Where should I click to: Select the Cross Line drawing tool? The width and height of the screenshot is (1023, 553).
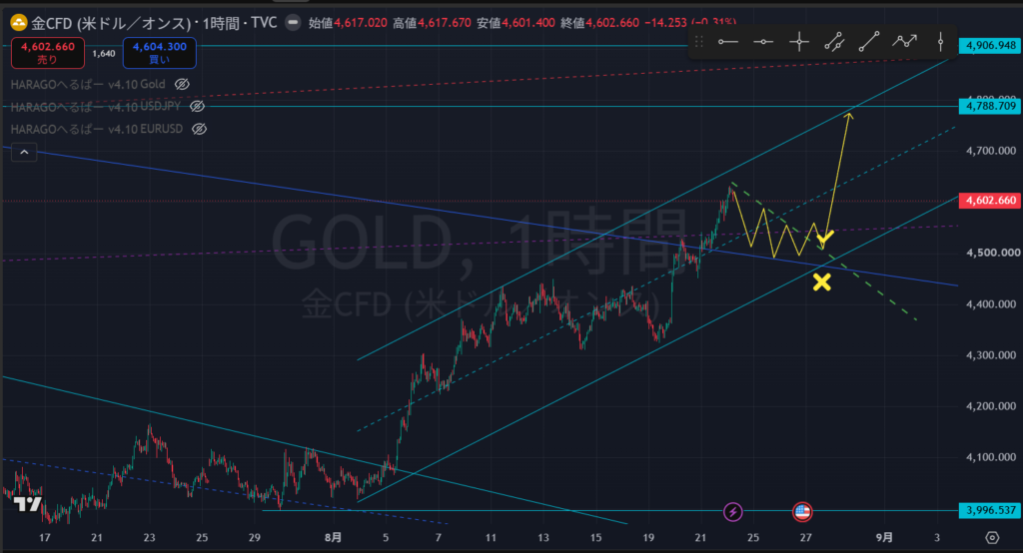(799, 42)
